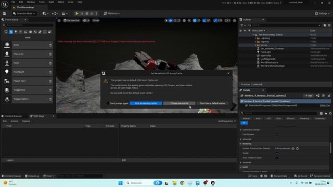This screenshot has width=333, height=187.
Task: Open the Actor menu
Action: (71, 2)
